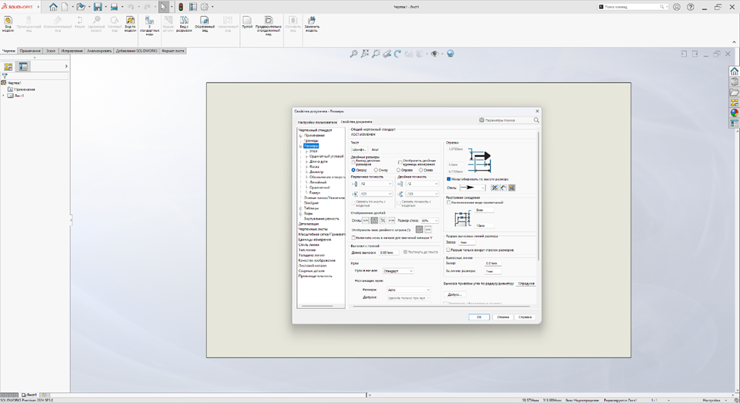Click the Справка button
This screenshot has height=403, width=740.
click(525, 317)
